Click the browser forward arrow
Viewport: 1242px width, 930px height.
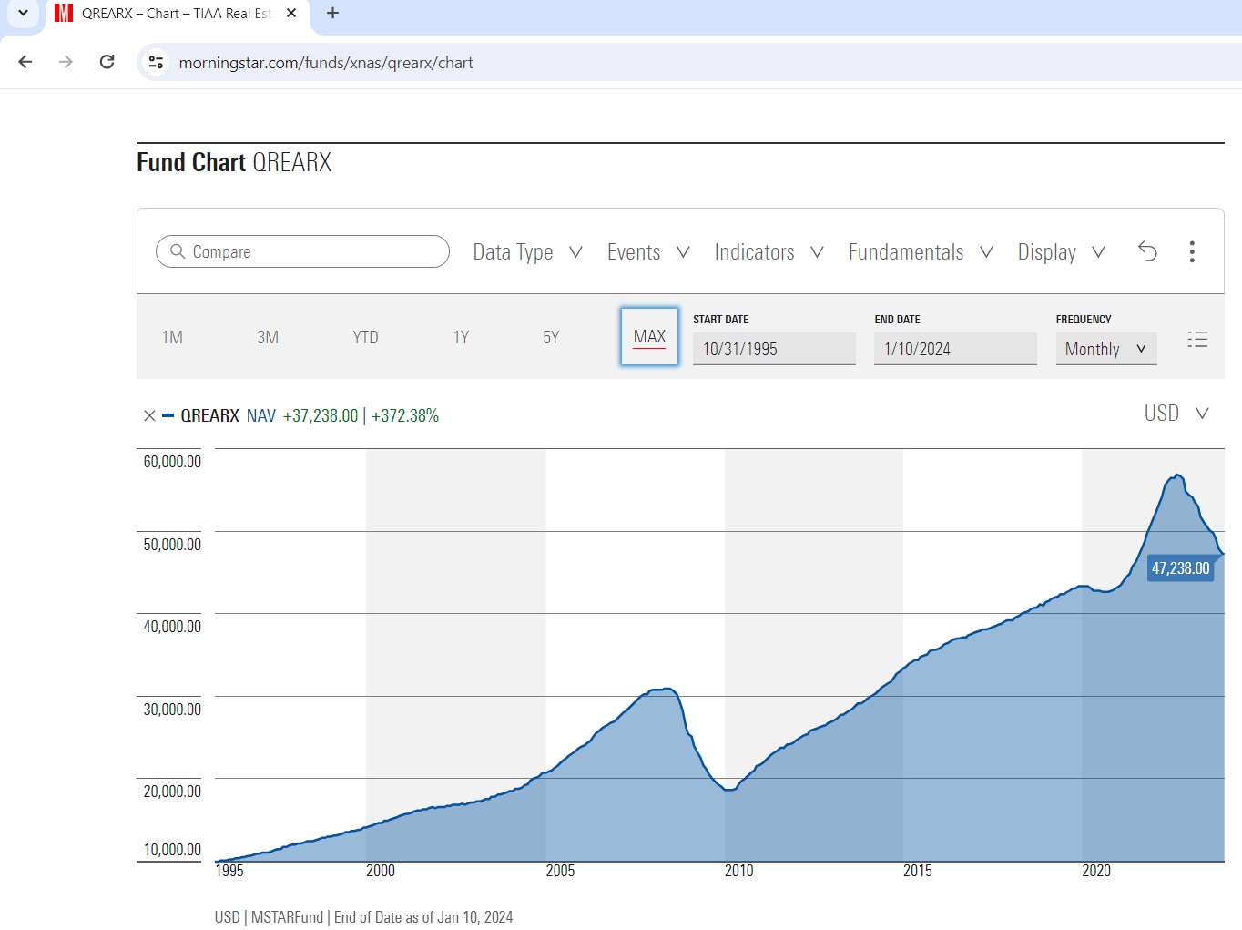pyautogui.click(x=66, y=62)
